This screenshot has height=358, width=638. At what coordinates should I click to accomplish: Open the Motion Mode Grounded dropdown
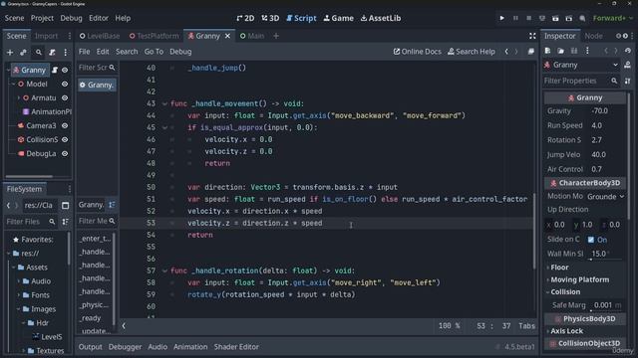(605, 197)
